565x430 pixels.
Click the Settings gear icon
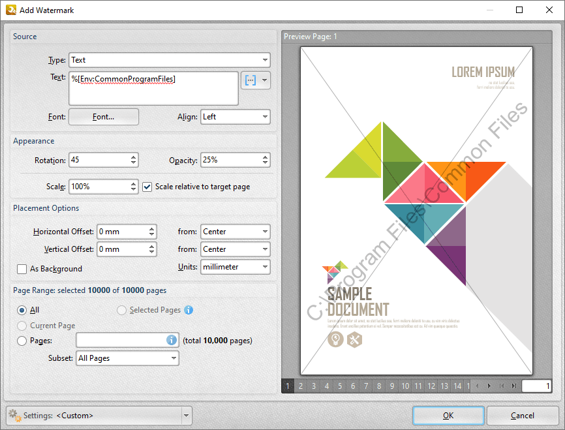(13, 415)
